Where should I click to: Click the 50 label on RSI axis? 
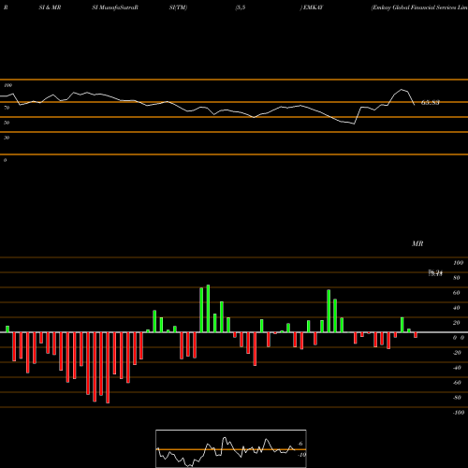(7, 123)
